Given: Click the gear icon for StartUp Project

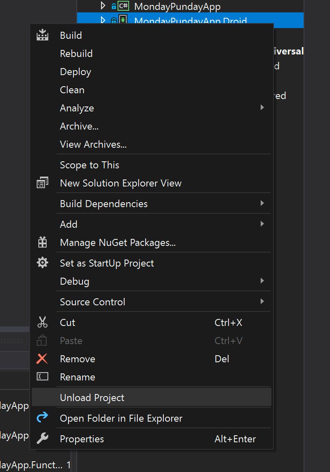Looking at the screenshot, I should pos(42,263).
